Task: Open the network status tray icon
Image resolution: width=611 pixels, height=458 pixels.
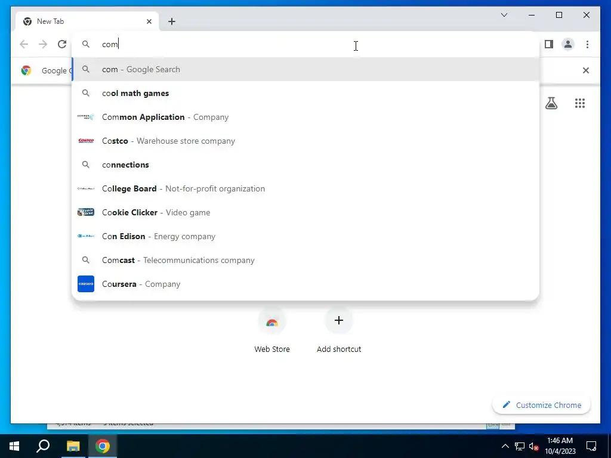Action: (x=520, y=446)
